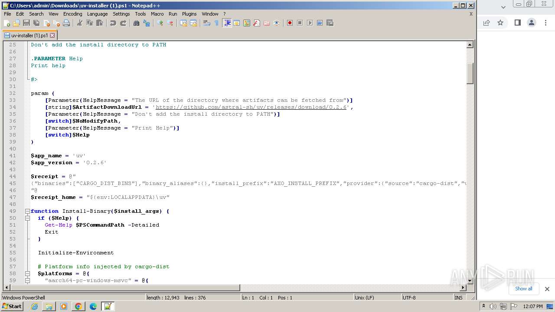
Task: Click the Redo arrow icon
Action: 123,23
